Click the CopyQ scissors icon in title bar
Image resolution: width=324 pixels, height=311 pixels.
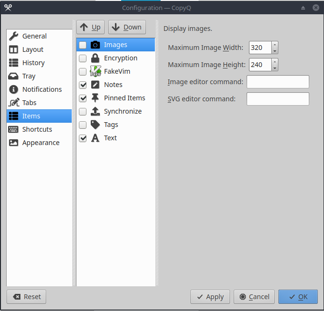pos(8,8)
